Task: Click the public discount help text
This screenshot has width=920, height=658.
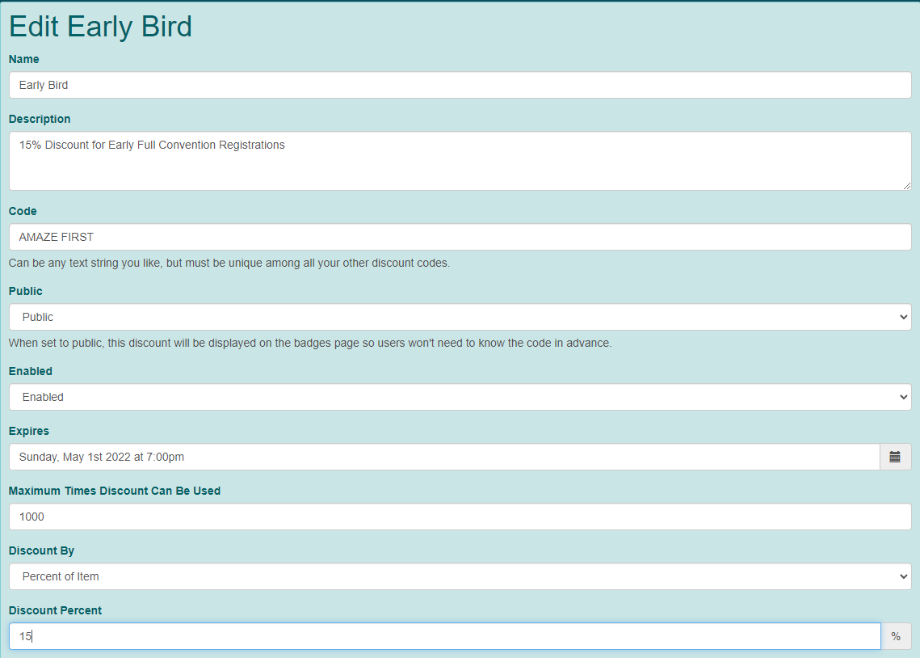Action: [310, 343]
